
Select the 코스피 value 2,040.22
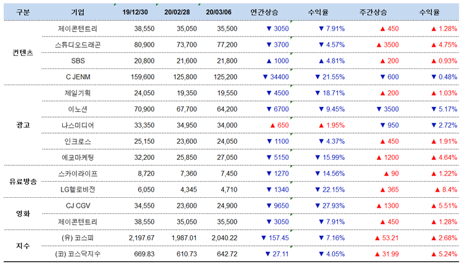click(x=224, y=238)
